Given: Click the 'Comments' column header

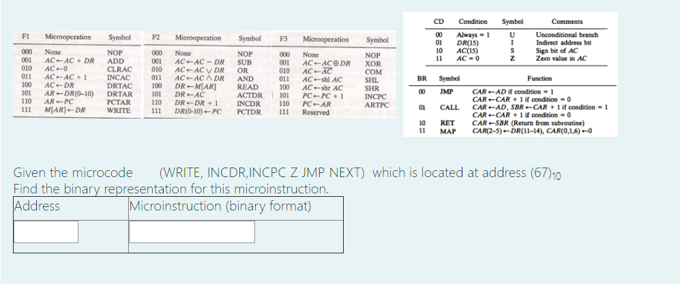Looking at the screenshot, I should pyautogui.click(x=567, y=21).
